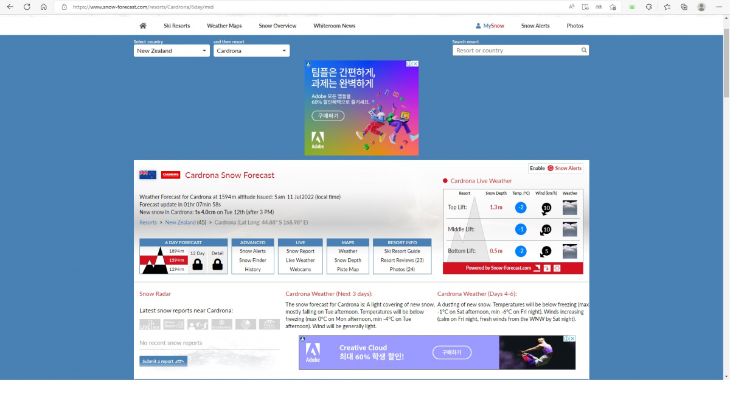Open browser Settings and more menu
The width and height of the screenshot is (730, 397).
[718, 7]
